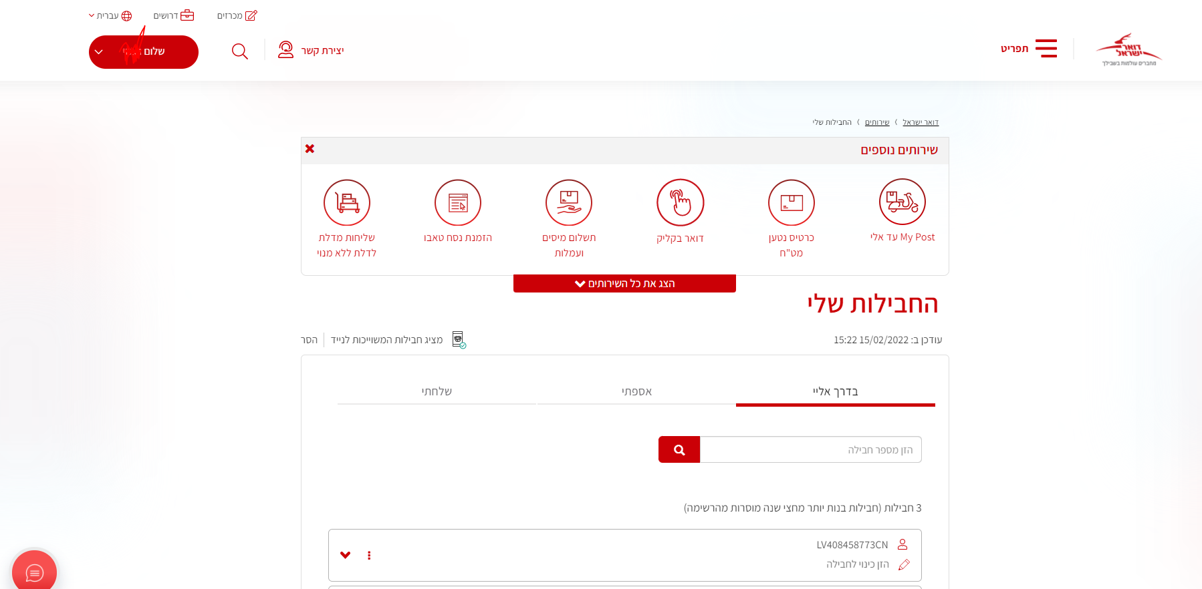The image size is (1202, 589).
Task: Expand the שלום user account dropdown
Action: [144, 52]
